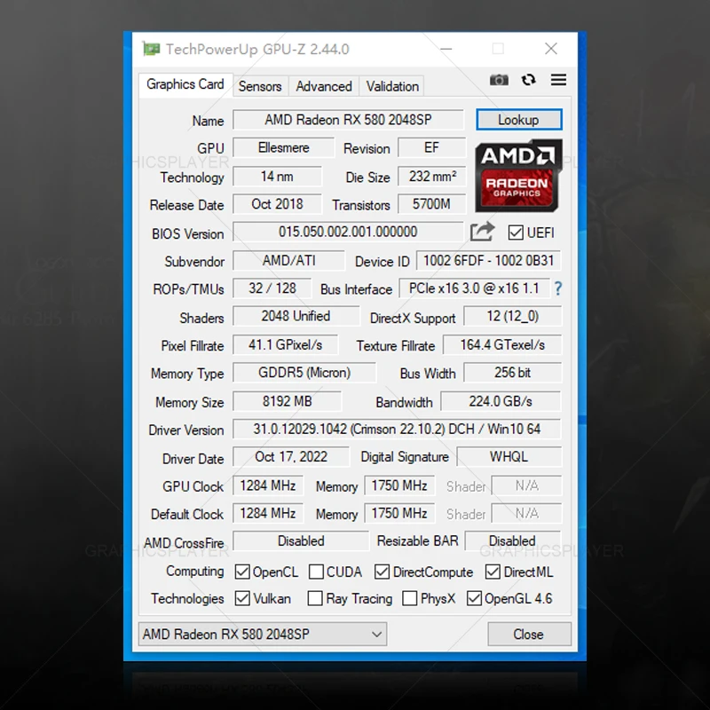Click the Default Clock field 1284 MHz
Screen dimensions: 710x710
click(x=268, y=514)
